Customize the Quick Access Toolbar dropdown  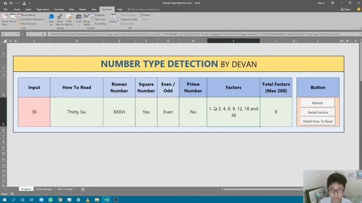tap(29, 3)
